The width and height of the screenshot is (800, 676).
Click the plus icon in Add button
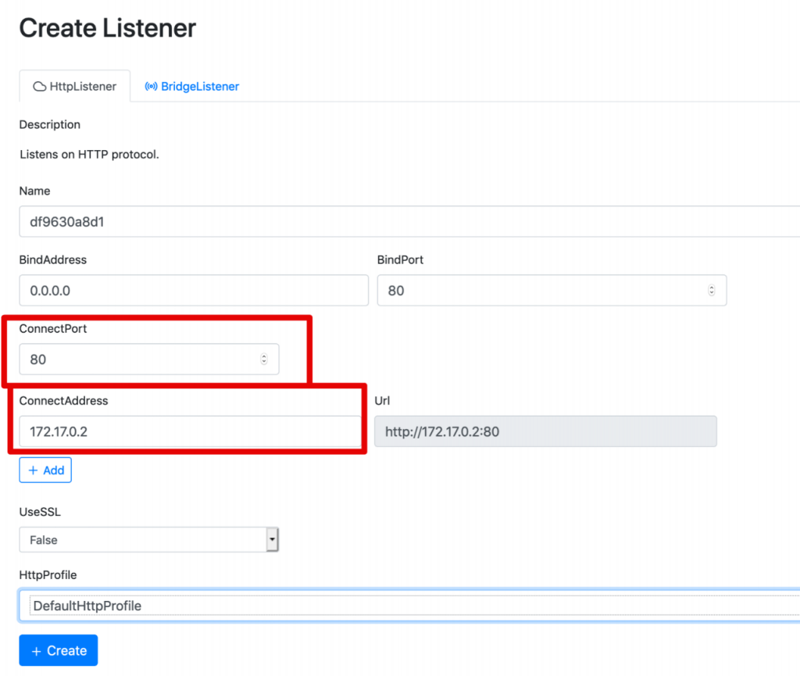[33, 470]
